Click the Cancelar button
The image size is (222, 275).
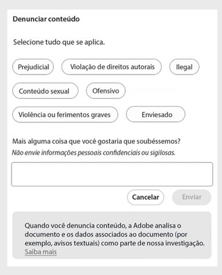pyautogui.click(x=146, y=197)
